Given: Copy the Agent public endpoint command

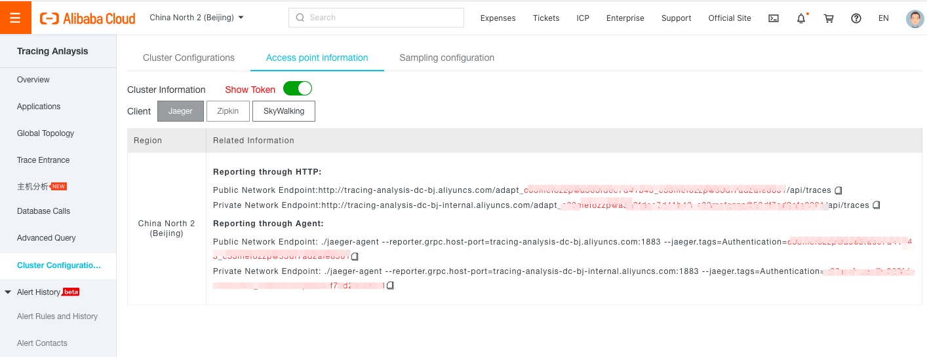Looking at the screenshot, I should pos(355,257).
